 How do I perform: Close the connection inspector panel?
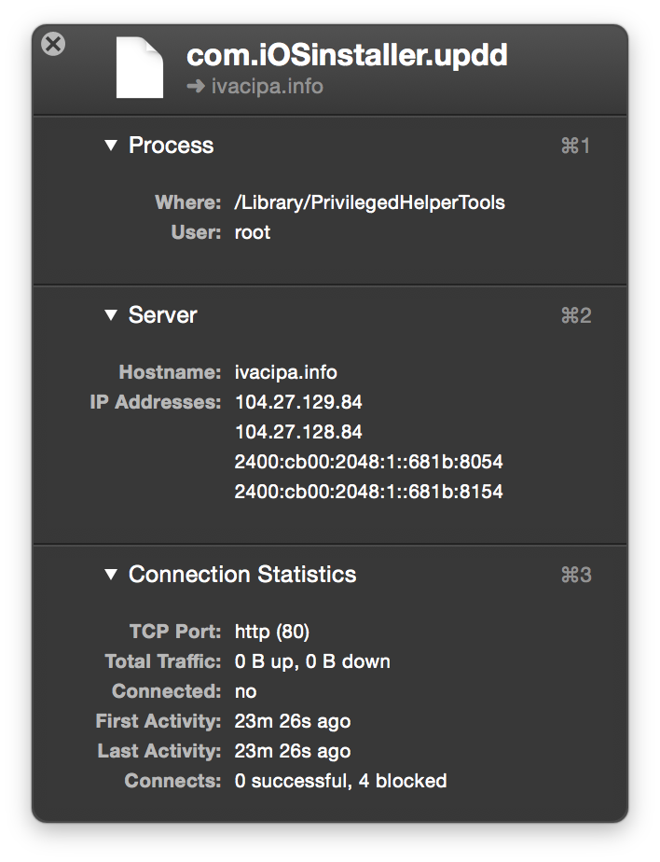pos(54,44)
